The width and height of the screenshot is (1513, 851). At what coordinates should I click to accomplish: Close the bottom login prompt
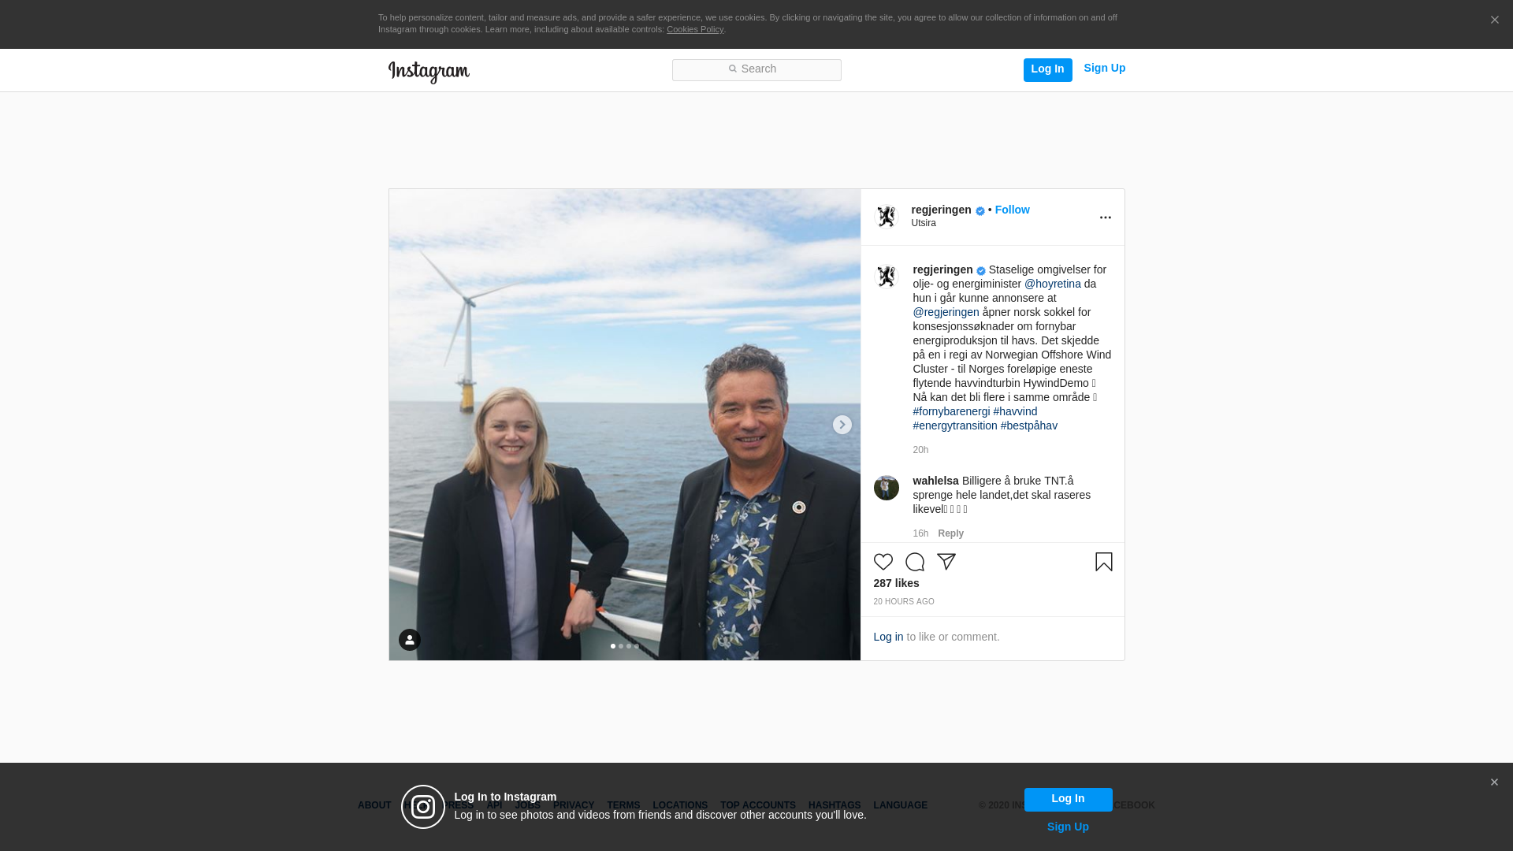pyautogui.click(x=1493, y=782)
